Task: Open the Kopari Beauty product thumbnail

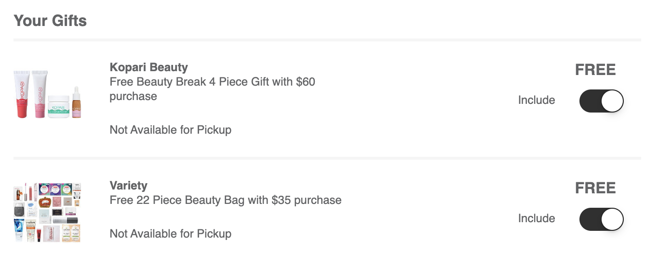Action: pyautogui.click(x=47, y=94)
